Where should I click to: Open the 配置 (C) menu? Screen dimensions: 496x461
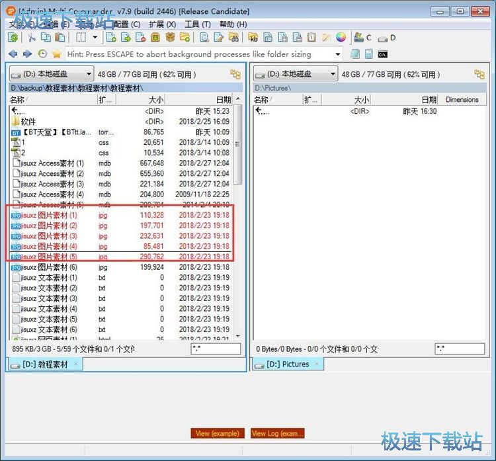[127, 24]
